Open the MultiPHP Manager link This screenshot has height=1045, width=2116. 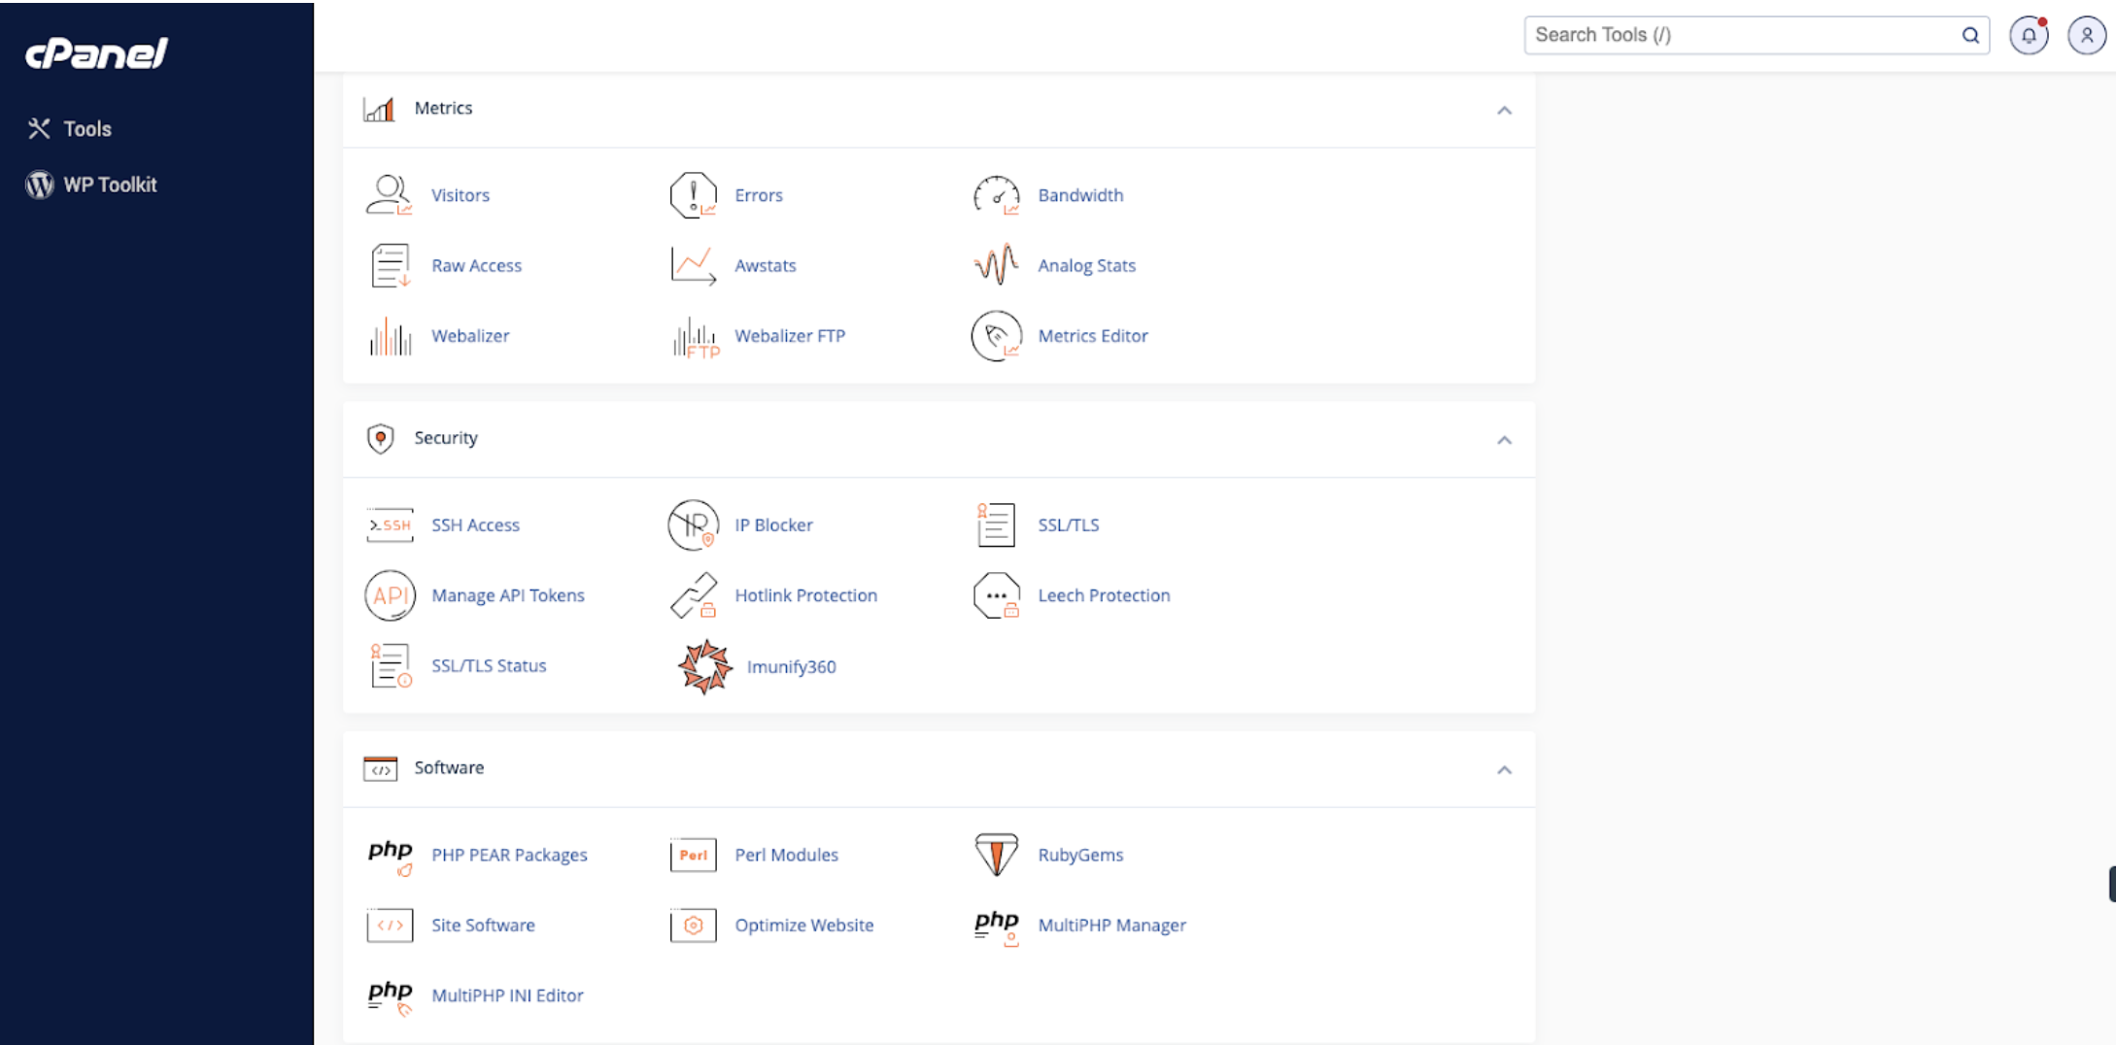click(x=1112, y=926)
